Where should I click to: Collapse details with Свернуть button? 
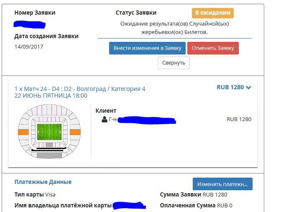[174, 63]
